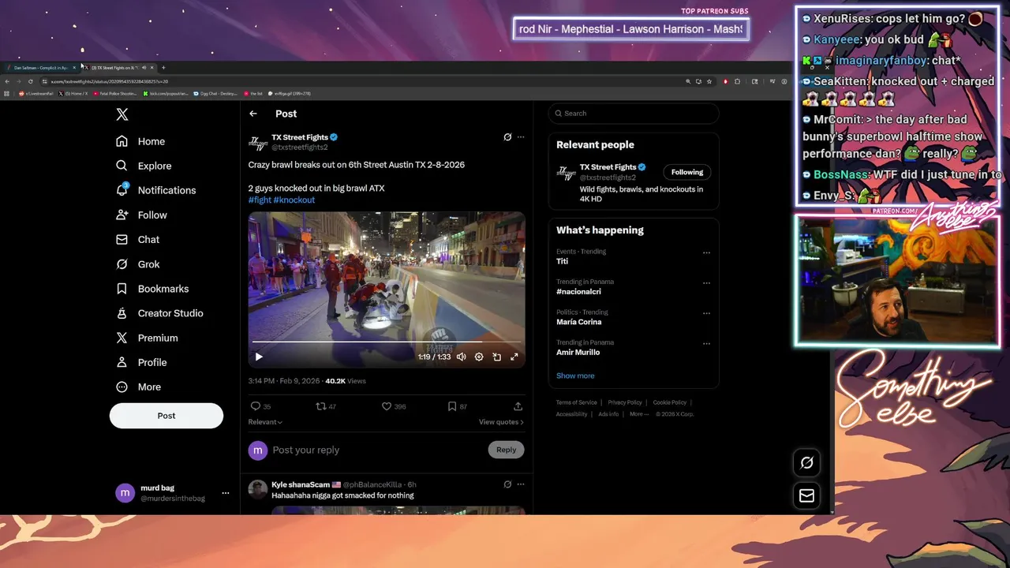Click Show more under What's happening

575,376
